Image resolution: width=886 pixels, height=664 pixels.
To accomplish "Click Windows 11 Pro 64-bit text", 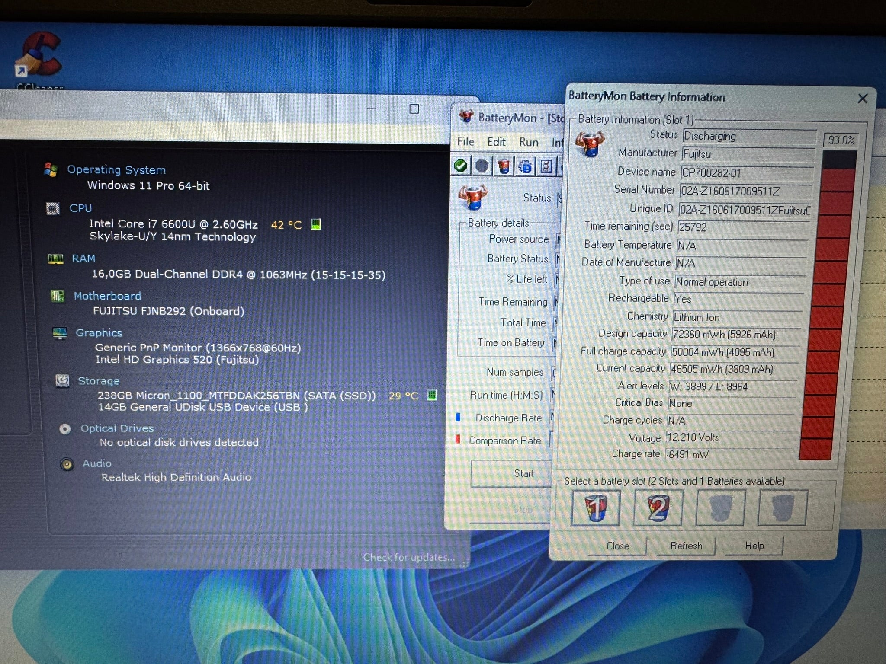I will tap(148, 185).
